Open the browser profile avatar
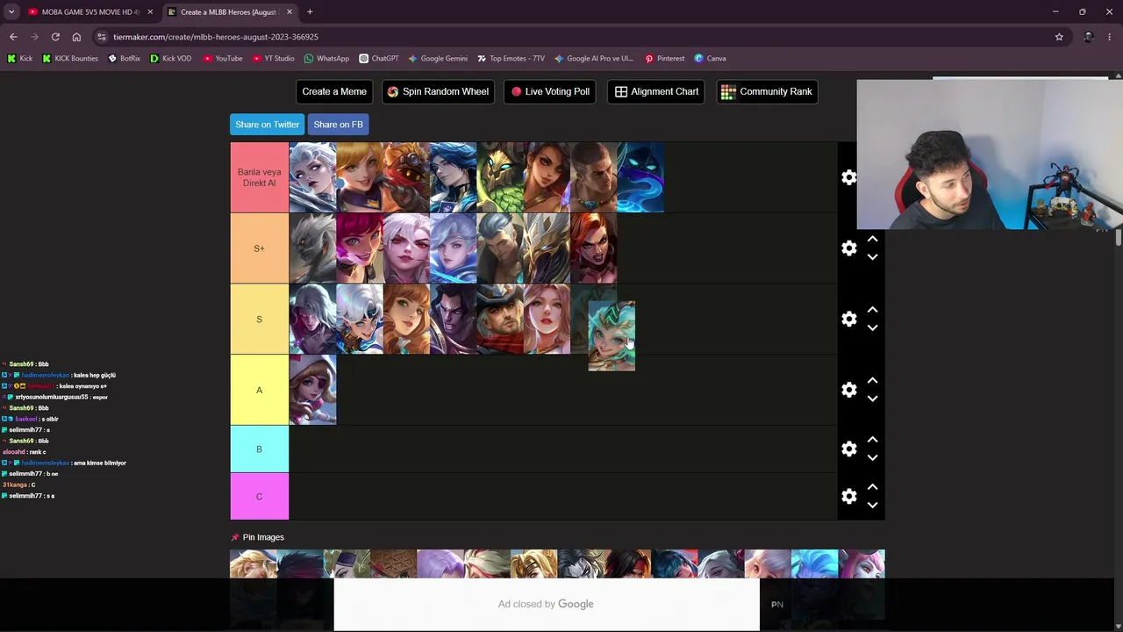The width and height of the screenshot is (1123, 632). pos(1089,37)
